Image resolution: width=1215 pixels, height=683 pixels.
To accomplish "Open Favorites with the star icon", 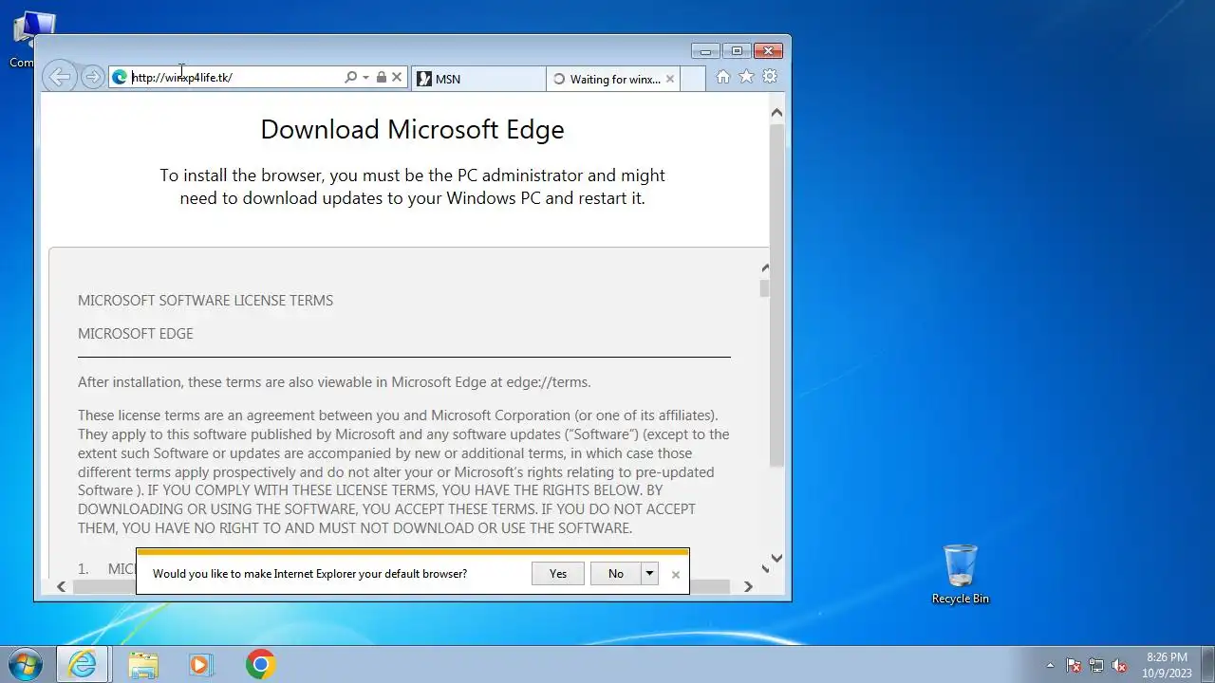I will 747,77.
